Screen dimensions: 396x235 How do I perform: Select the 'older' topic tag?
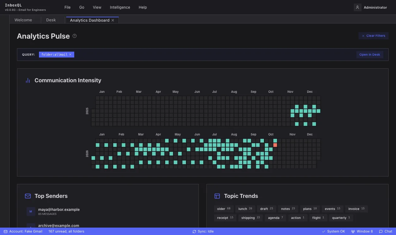pyautogui.click(x=224, y=209)
